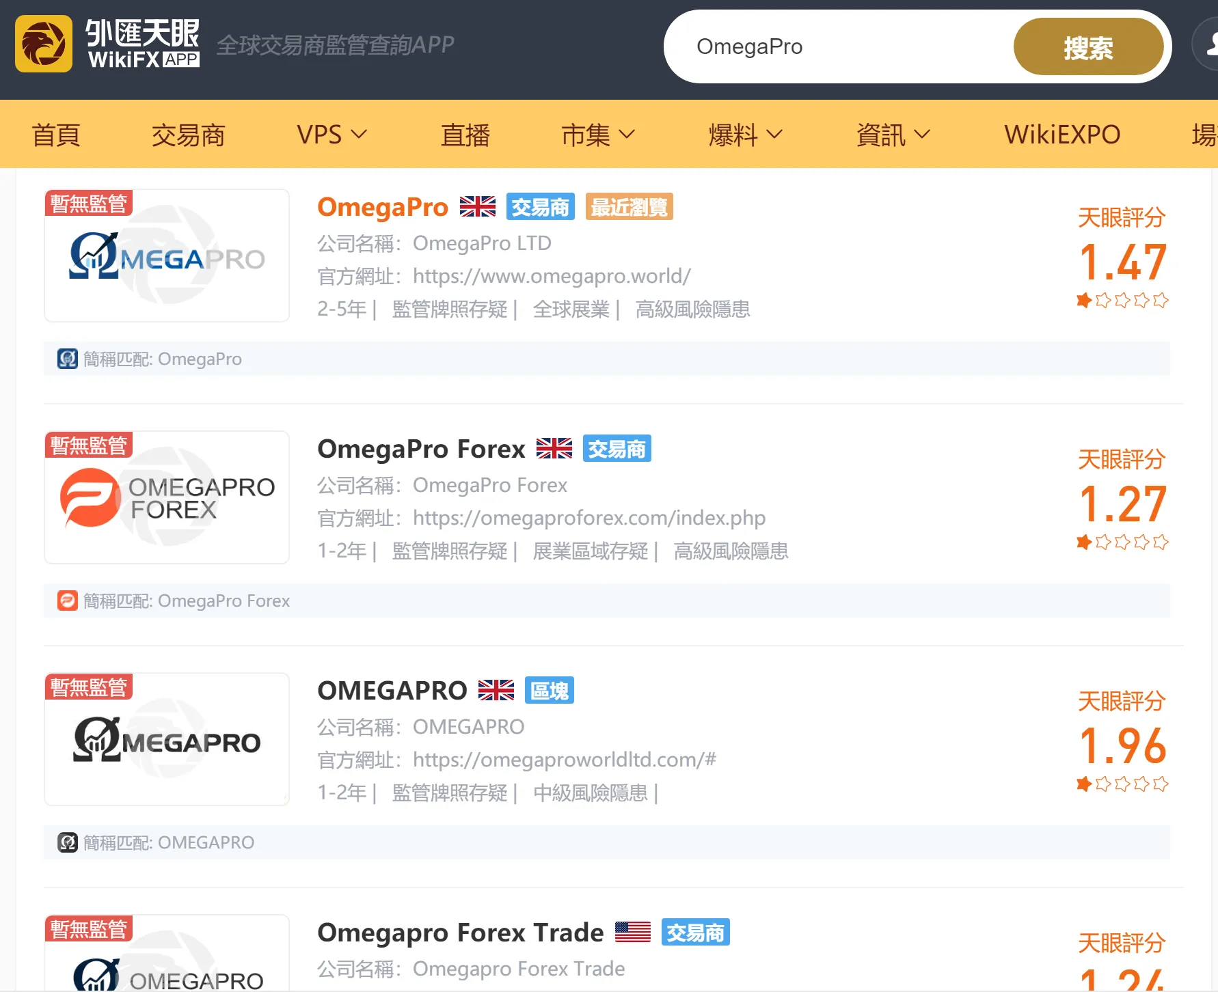Click the 交易商 tag beside Omegapro Forex Trade
Image resolution: width=1218 pixels, height=992 pixels.
[x=696, y=932]
